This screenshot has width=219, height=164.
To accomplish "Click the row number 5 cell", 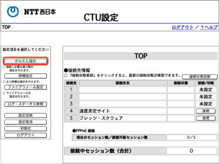I will click(71, 118).
